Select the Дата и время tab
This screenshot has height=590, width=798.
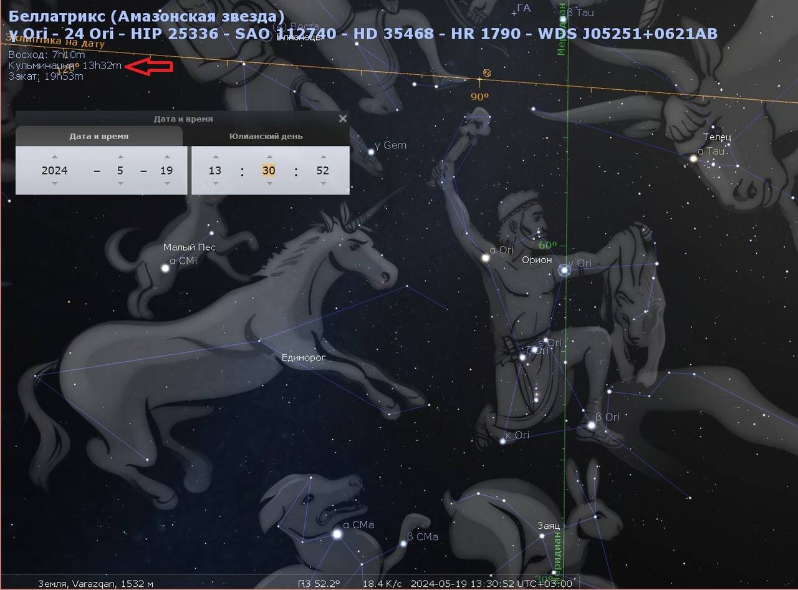(99, 136)
